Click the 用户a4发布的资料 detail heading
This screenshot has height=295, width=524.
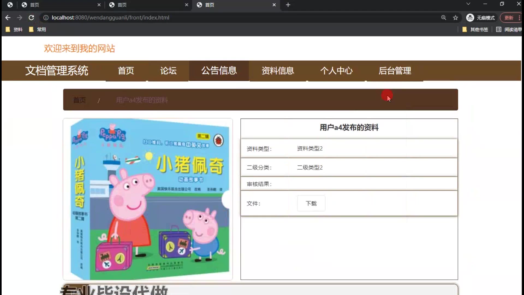click(x=349, y=127)
